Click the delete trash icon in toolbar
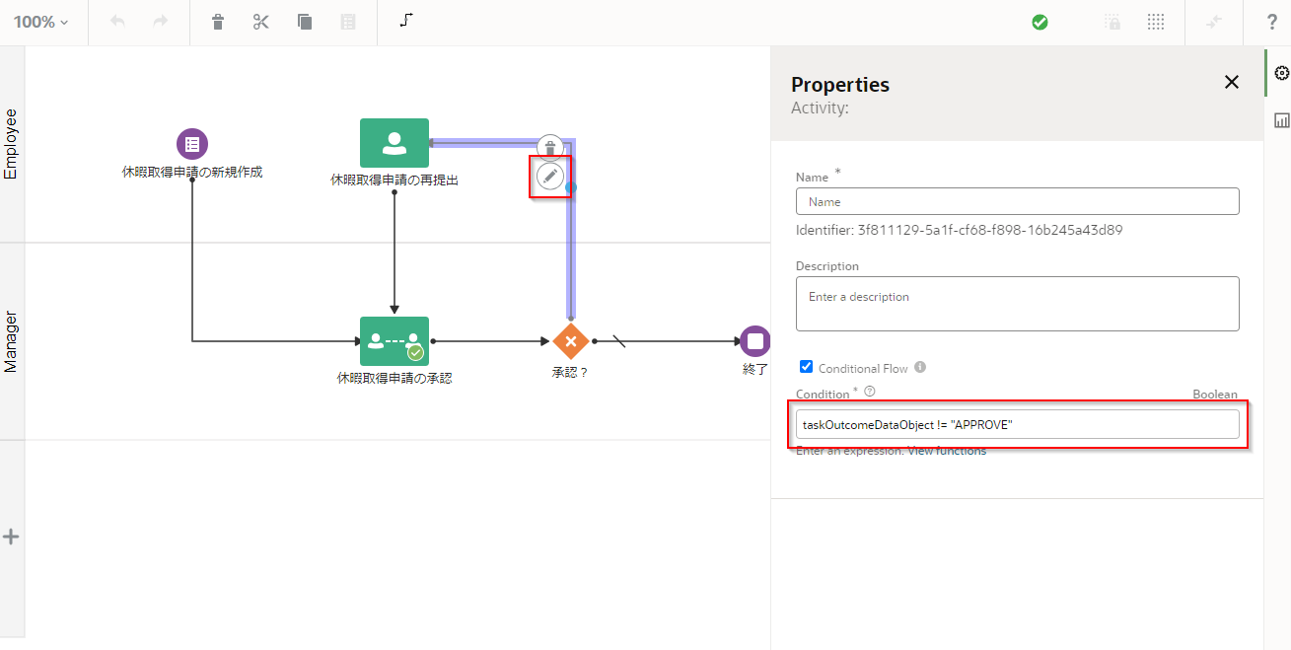This screenshot has width=1291, height=650. point(218,22)
